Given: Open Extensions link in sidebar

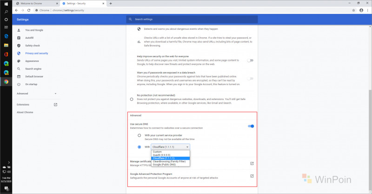Looking at the screenshot, I should pos(23,105).
